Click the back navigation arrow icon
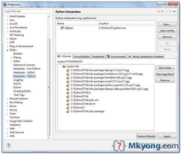Image resolution: width=181 pixels, height=154 pixels. (x=158, y=11)
